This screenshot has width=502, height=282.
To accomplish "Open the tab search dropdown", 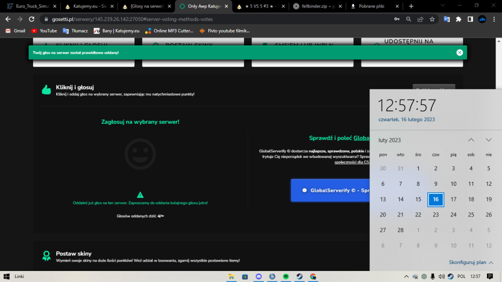I will (443, 6).
